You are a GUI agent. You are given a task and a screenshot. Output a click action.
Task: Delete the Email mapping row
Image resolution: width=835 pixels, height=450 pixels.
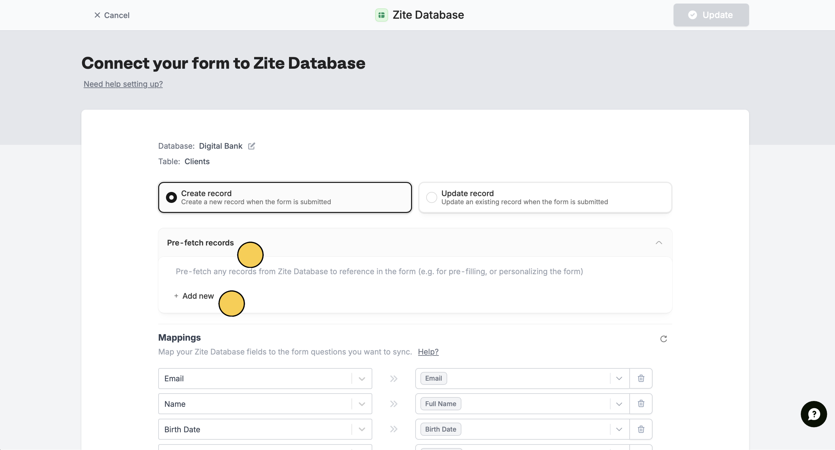(641, 378)
